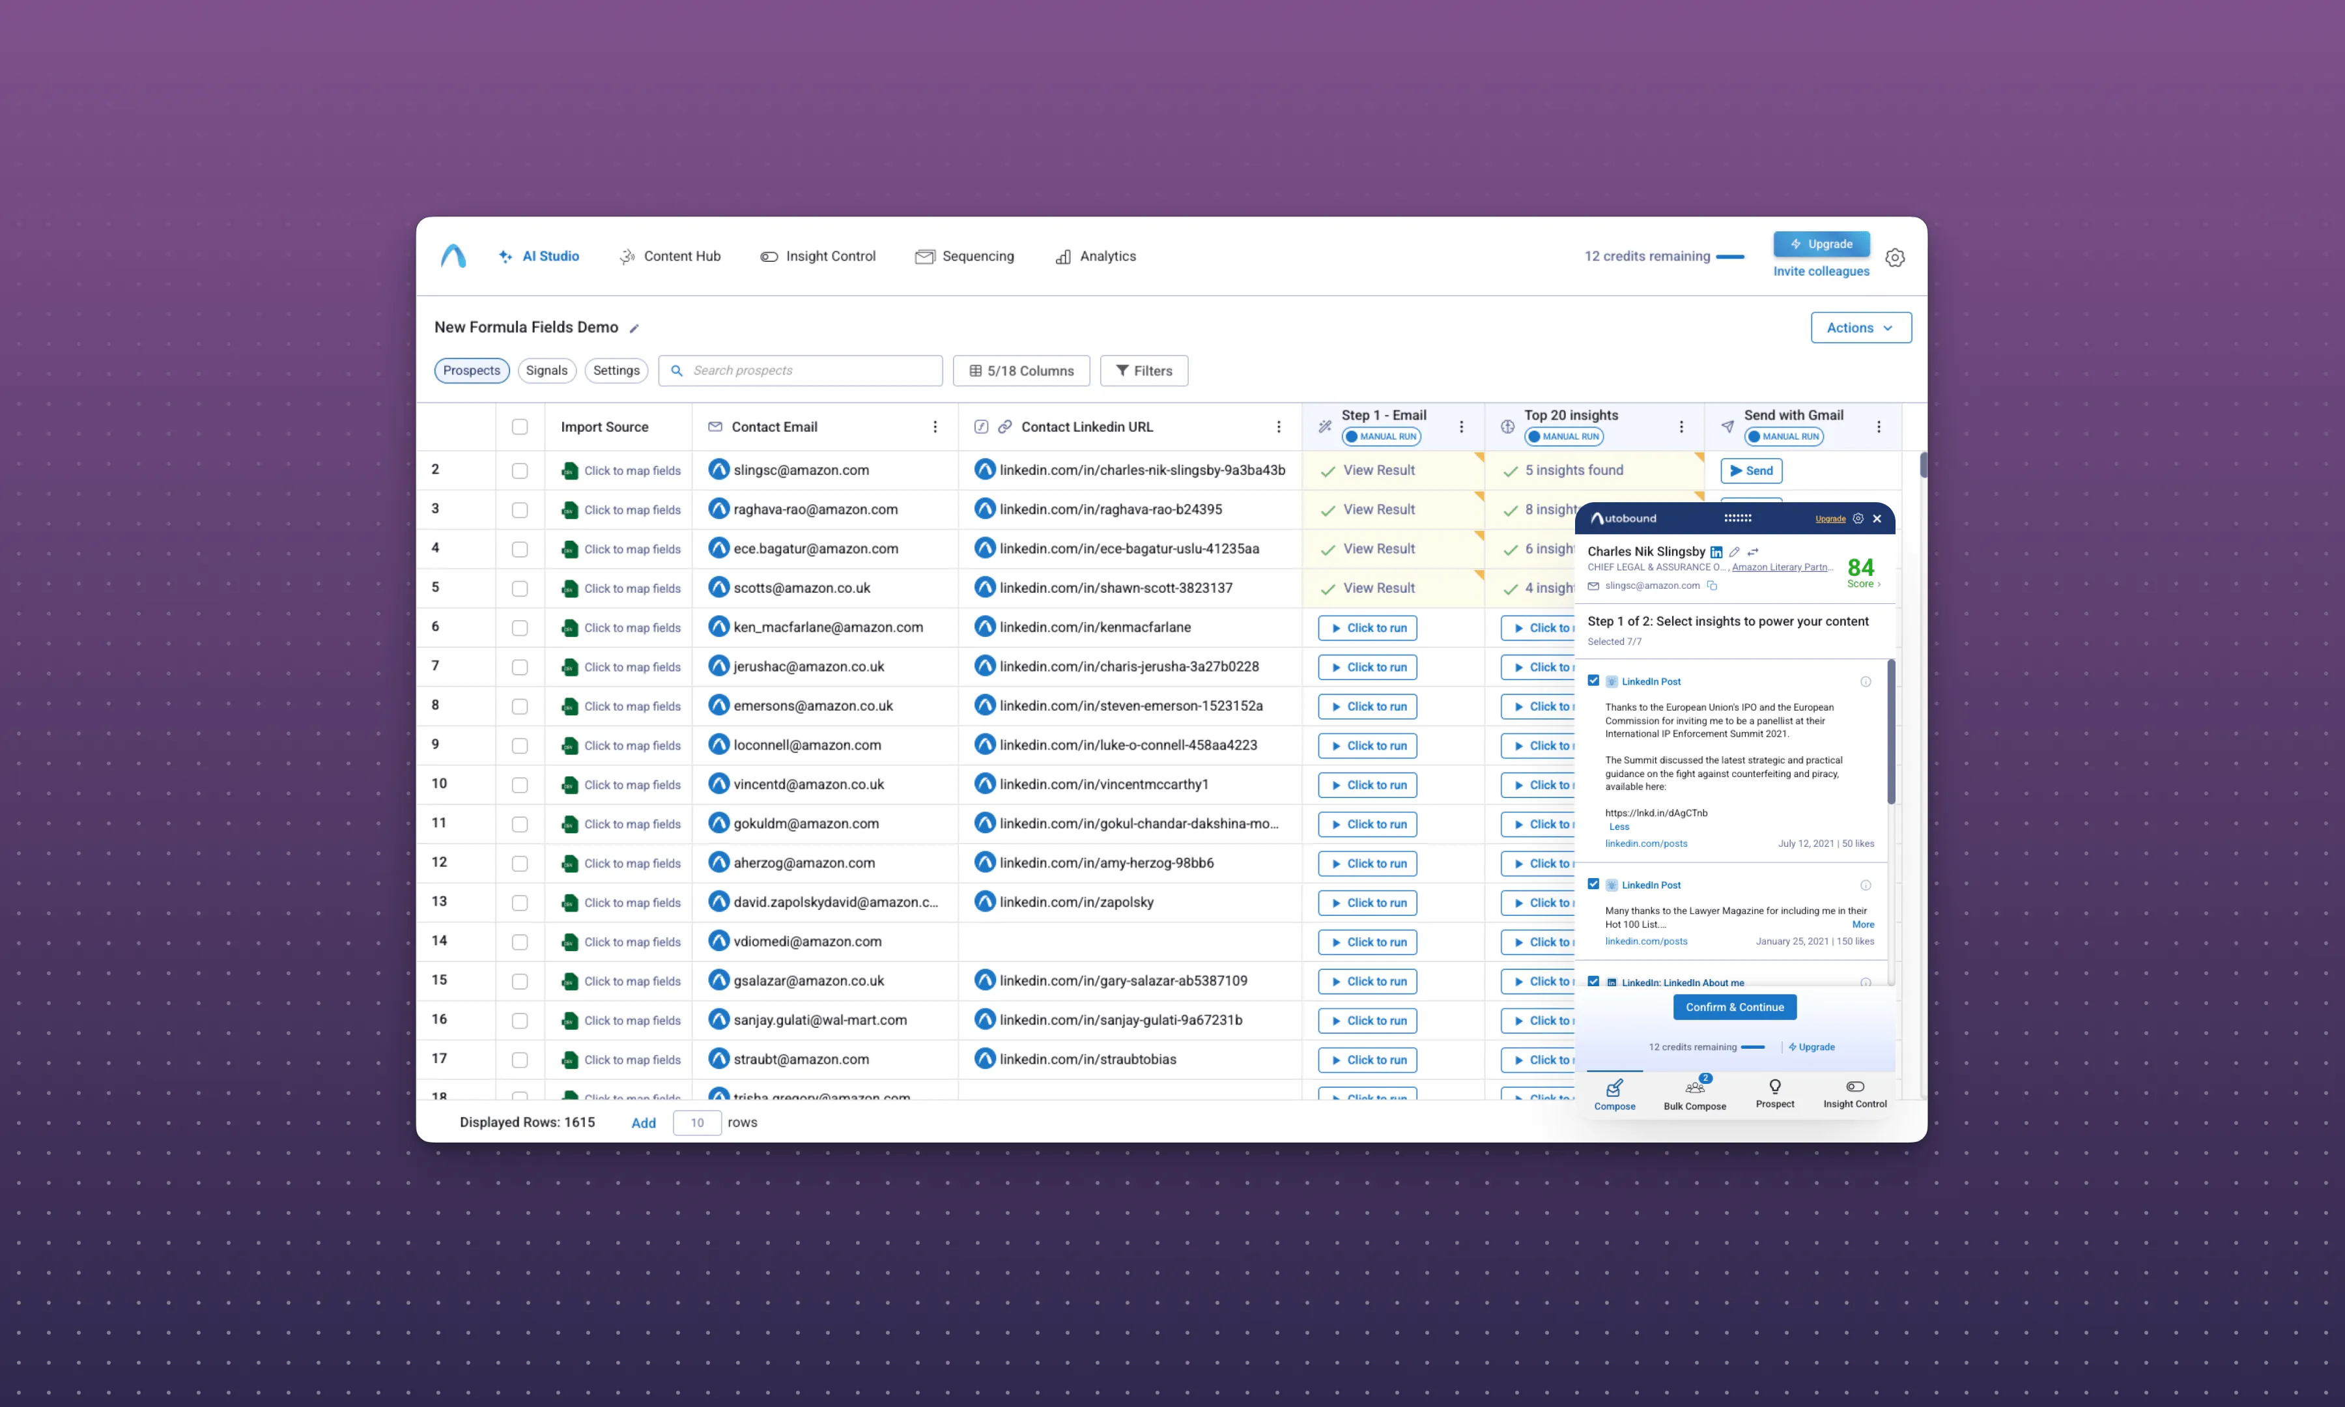Switch to the Settings tab

pos(616,371)
